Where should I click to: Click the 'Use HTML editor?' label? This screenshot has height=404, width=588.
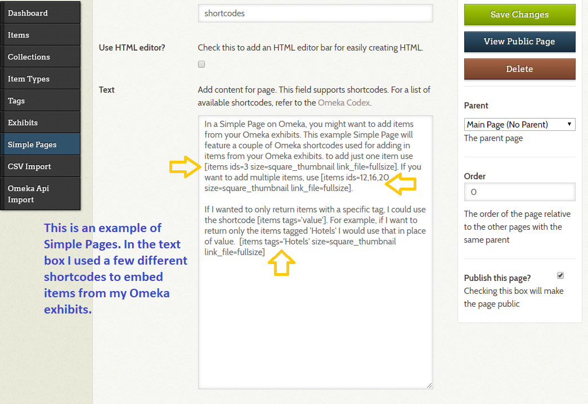[132, 48]
